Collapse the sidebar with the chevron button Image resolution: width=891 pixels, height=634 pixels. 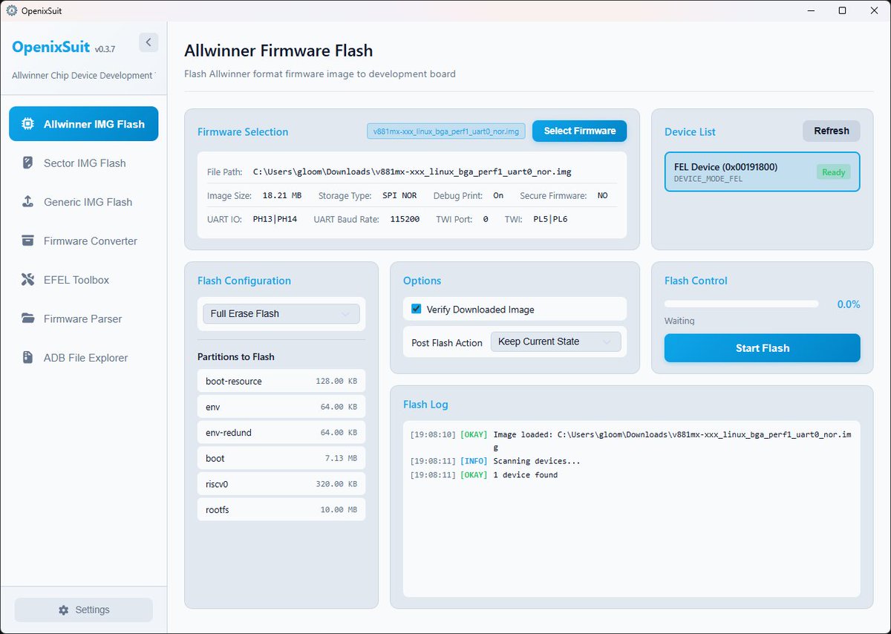[x=148, y=42]
